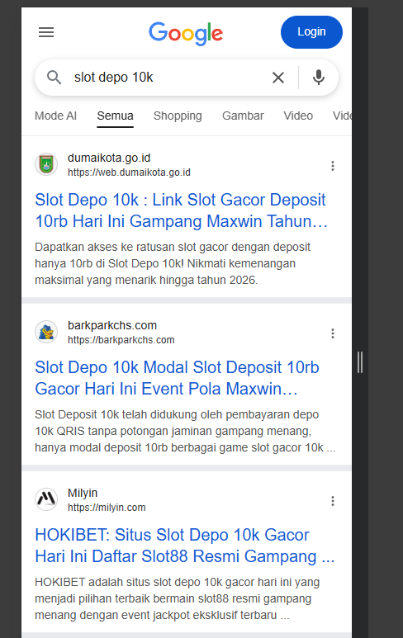The image size is (403, 638).
Task: Click snippet starting 'Slot Deposit 10k telah didukung'
Action: pyautogui.click(x=185, y=432)
